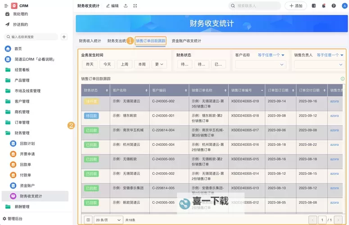349x225 pixels.
Task: Click the 添加 button
Action: point(296,6)
